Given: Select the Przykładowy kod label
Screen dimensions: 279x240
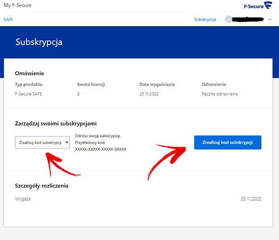Looking at the screenshot, I should [90, 143].
